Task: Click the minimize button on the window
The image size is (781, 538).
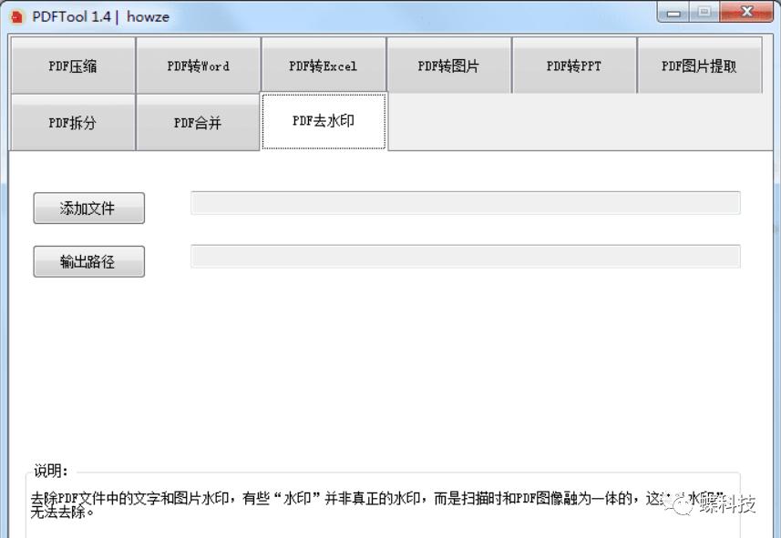Action: click(672, 12)
